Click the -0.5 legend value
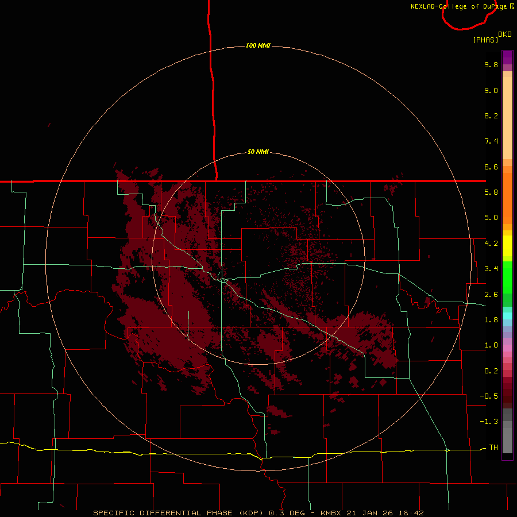The height and width of the screenshot is (517, 517). (489, 396)
